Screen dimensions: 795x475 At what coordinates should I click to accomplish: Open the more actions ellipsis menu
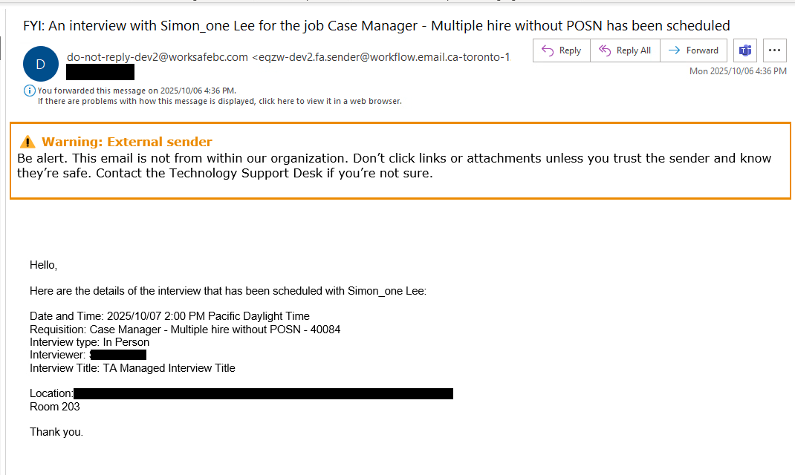click(775, 50)
